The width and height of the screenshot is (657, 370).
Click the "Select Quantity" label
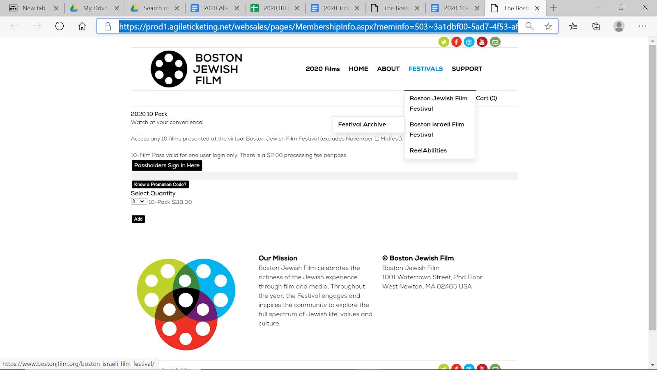click(x=153, y=193)
